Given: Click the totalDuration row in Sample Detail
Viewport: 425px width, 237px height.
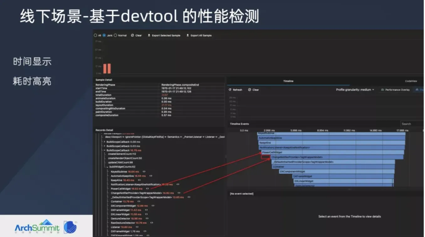Looking at the screenshot, I should tap(160, 95).
